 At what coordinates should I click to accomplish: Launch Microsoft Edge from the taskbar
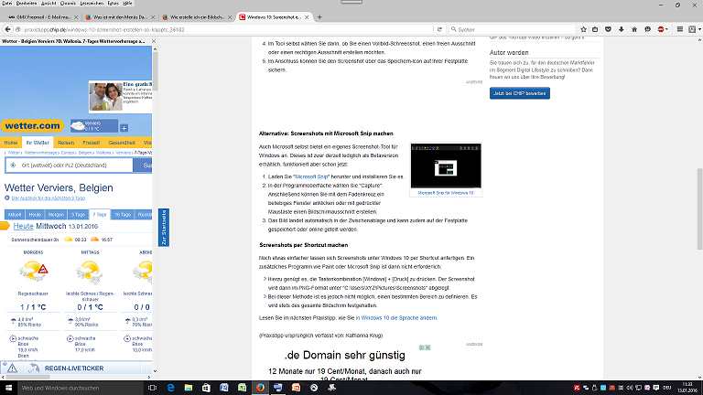click(170, 388)
